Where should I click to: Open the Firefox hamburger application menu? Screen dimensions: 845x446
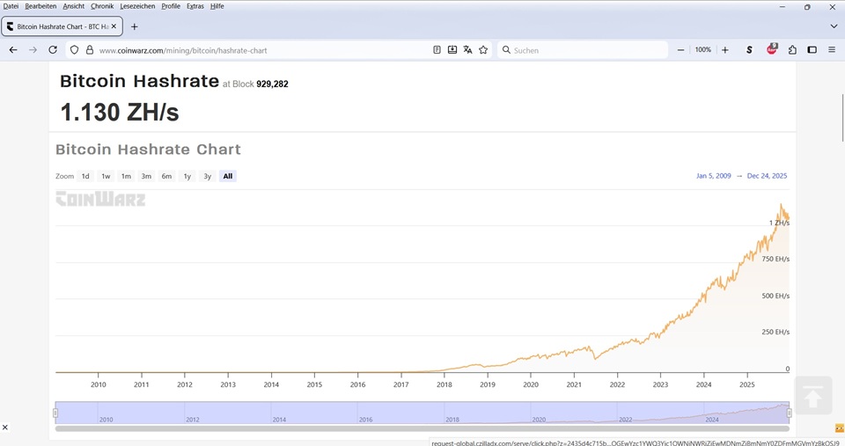point(832,50)
